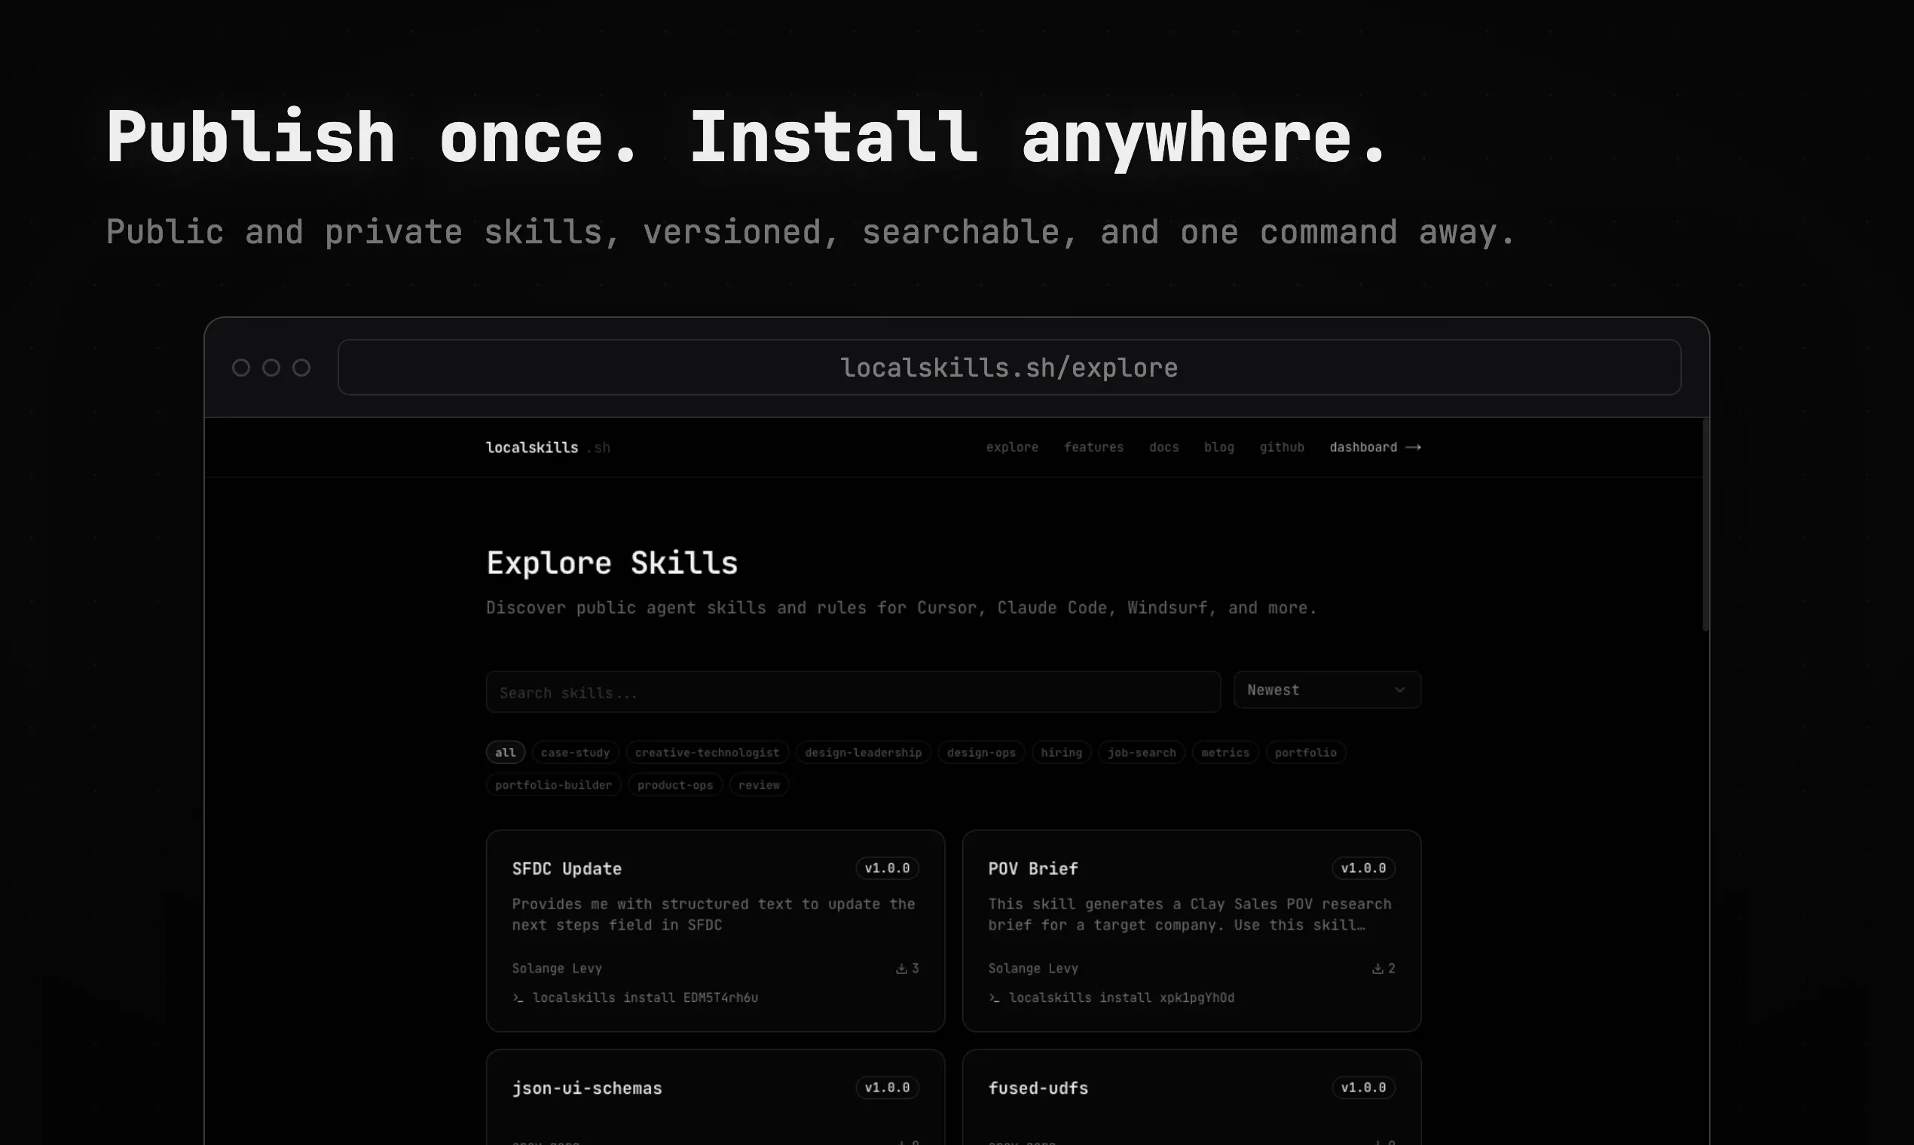
Task: Click download icon on POV Brief card
Action: click(1377, 968)
